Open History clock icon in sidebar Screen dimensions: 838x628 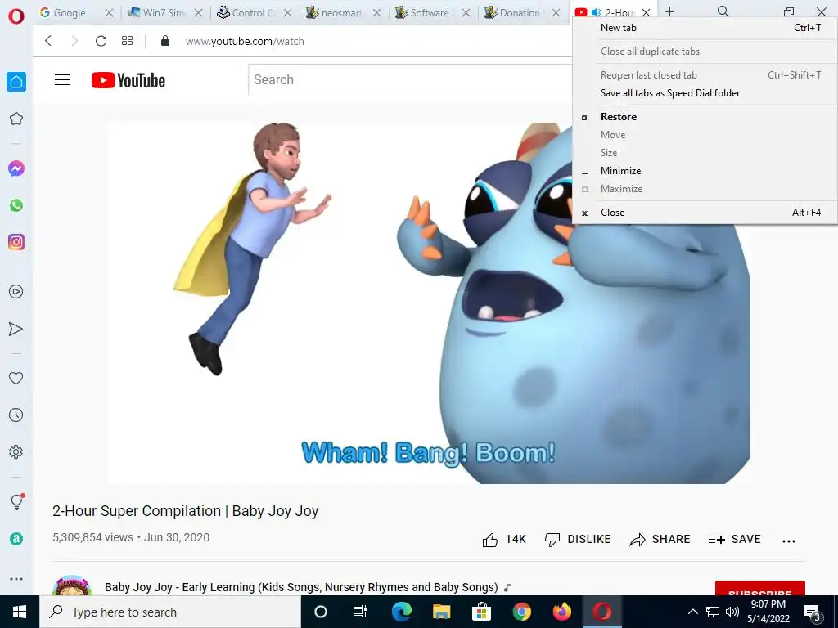click(16, 415)
